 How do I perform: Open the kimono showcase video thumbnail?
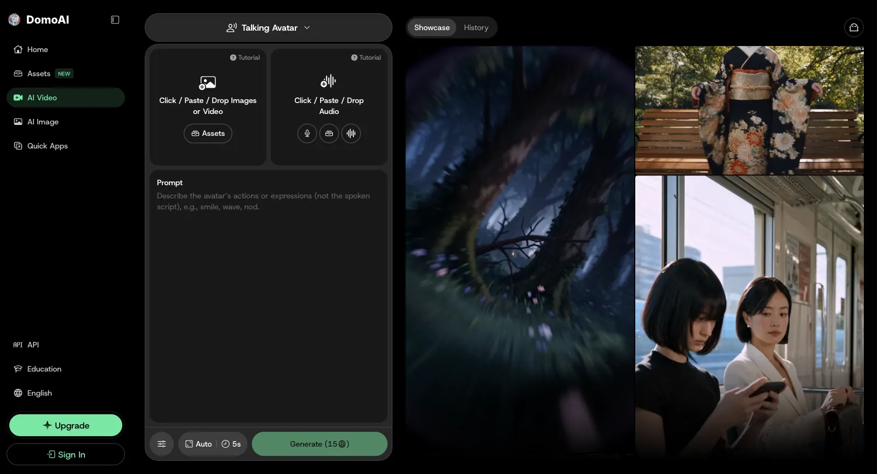[x=749, y=110]
